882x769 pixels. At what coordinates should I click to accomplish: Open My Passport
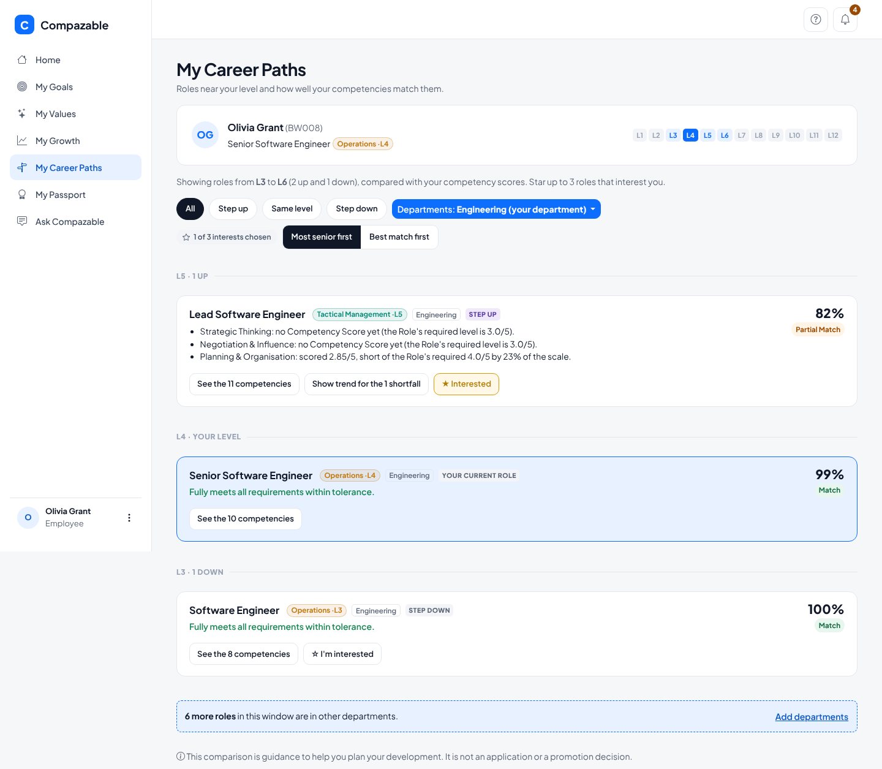[x=75, y=195]
